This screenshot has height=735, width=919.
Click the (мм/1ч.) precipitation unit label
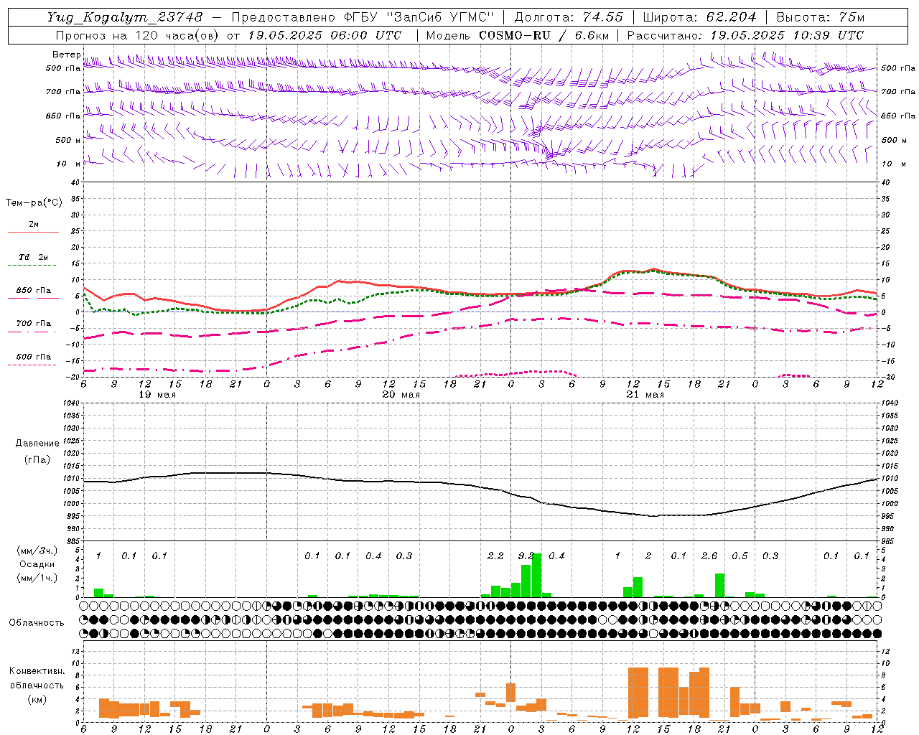click(37, 578)
